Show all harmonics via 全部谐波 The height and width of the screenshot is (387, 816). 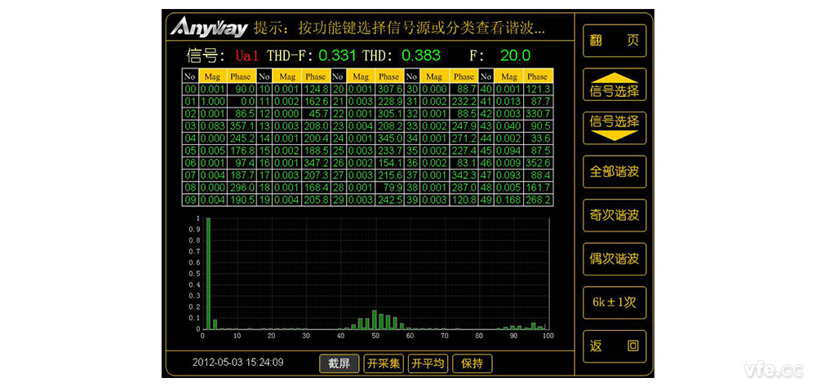[x=614, y=172]
